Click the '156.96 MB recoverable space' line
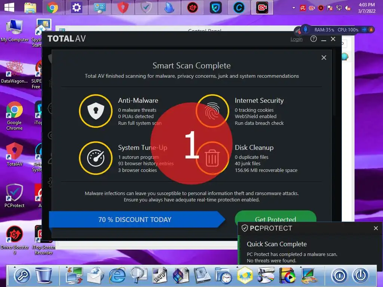This screenshot has width=383, height=287. (266, 170)
